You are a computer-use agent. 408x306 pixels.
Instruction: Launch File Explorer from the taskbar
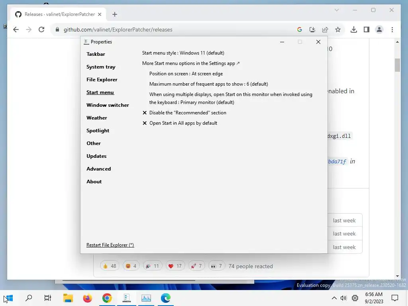coord(68,298)
